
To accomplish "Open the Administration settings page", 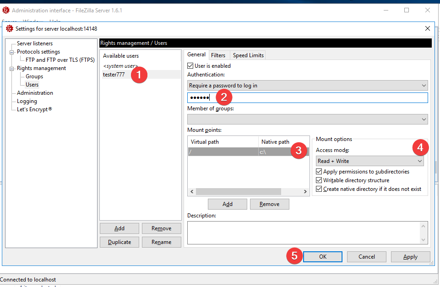I will (35, 93).
